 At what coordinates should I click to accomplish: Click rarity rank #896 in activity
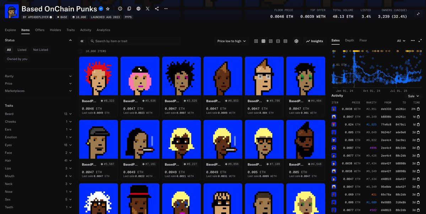click(373, 148)
